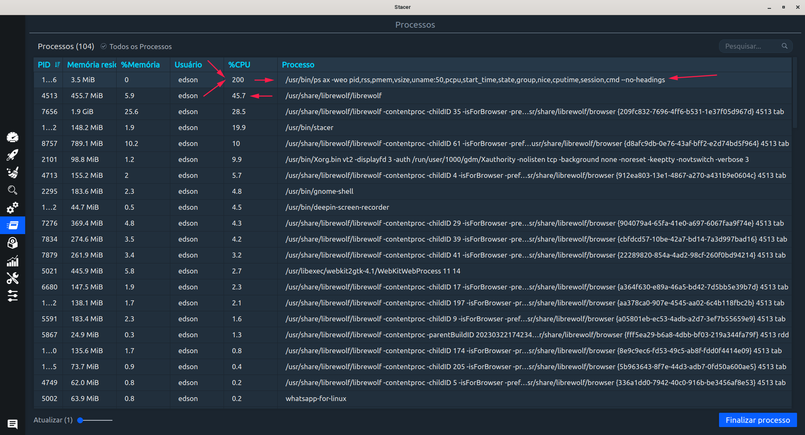The image size is (805, 435).
Task: Open the Uninstaller disc icon
Action: [x=13, y=243]
